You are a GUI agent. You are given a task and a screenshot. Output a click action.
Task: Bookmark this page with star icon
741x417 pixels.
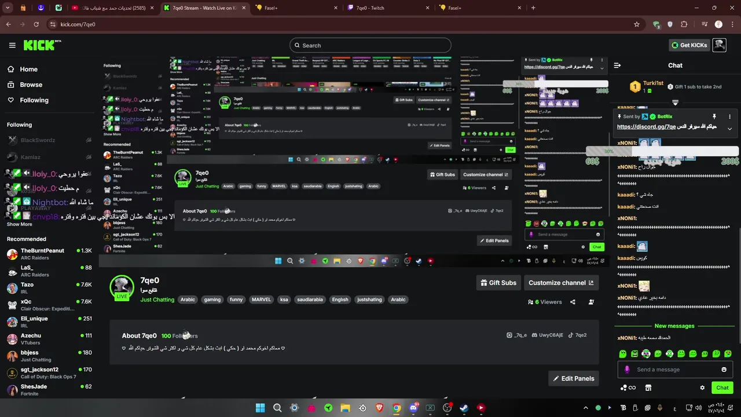click(637, 24)
